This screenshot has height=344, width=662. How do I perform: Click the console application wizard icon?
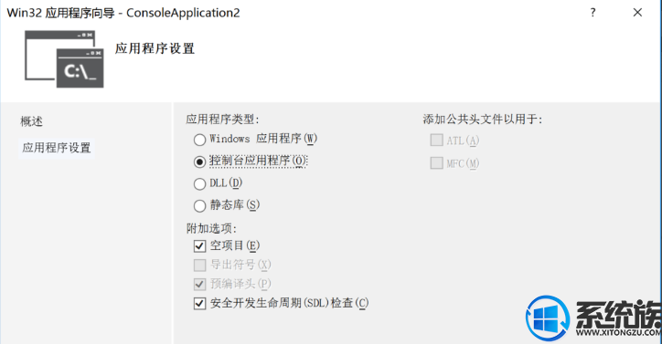64,59
